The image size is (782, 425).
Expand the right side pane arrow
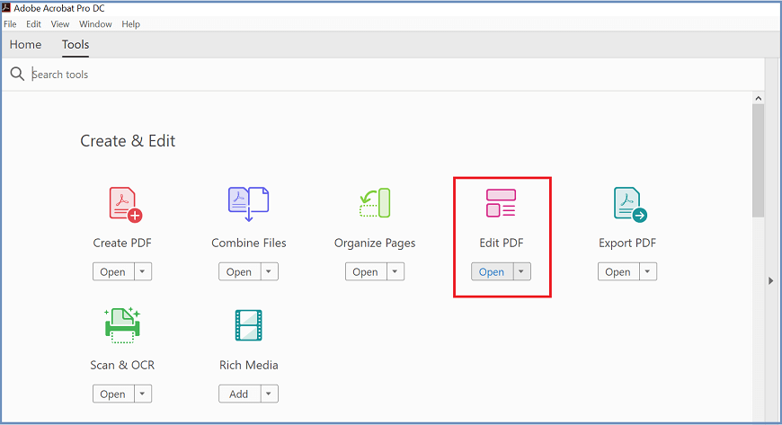pos(771,281)
